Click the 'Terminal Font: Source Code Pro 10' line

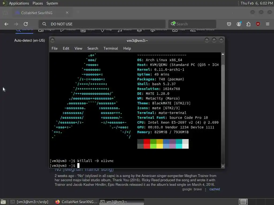[173, 118]
